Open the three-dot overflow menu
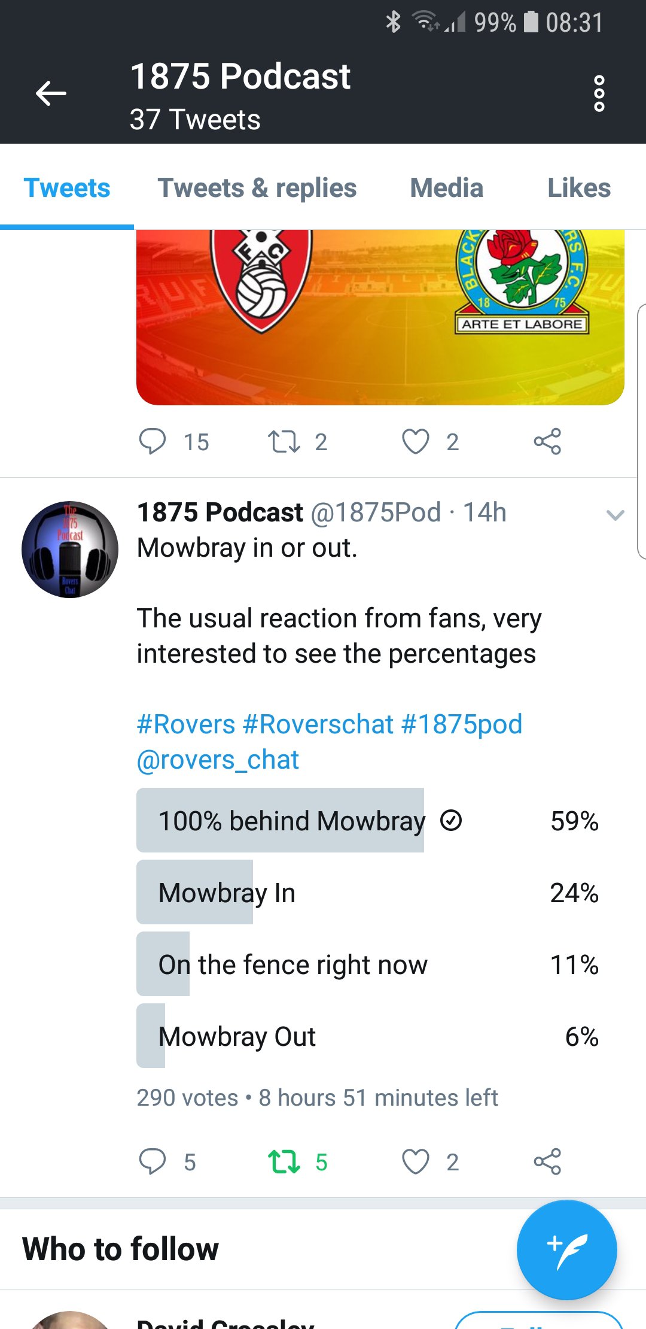The height and width of the screenshot is (1329, 646). (599, 94)
